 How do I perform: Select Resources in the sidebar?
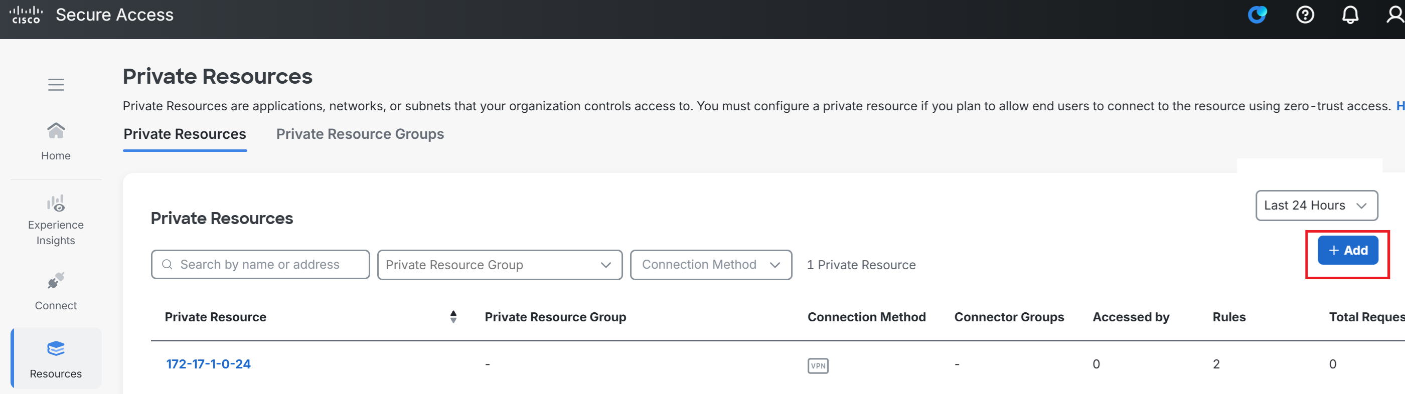[56, 358]
